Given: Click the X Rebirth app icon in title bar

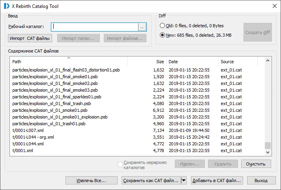Looking at the screenshot, I should pos(6,6).
